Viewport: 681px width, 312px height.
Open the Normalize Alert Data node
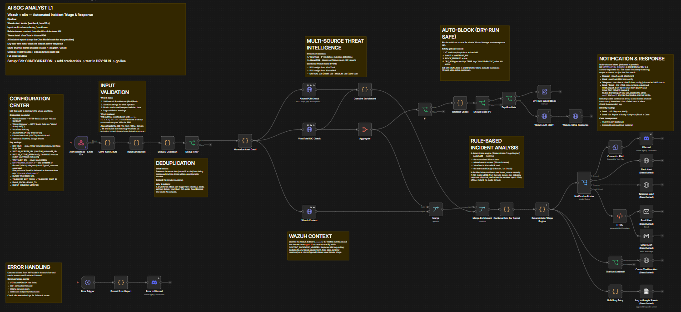pos(245,140)
